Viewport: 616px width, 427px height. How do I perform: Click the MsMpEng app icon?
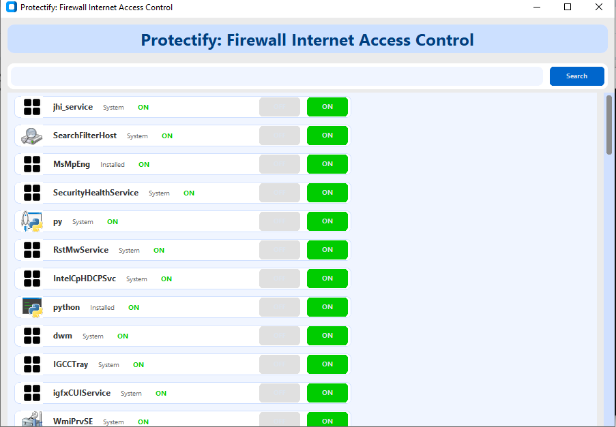tap(32, 164)
